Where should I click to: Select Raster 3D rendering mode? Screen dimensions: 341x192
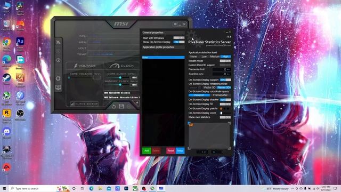tap(224, 87)
